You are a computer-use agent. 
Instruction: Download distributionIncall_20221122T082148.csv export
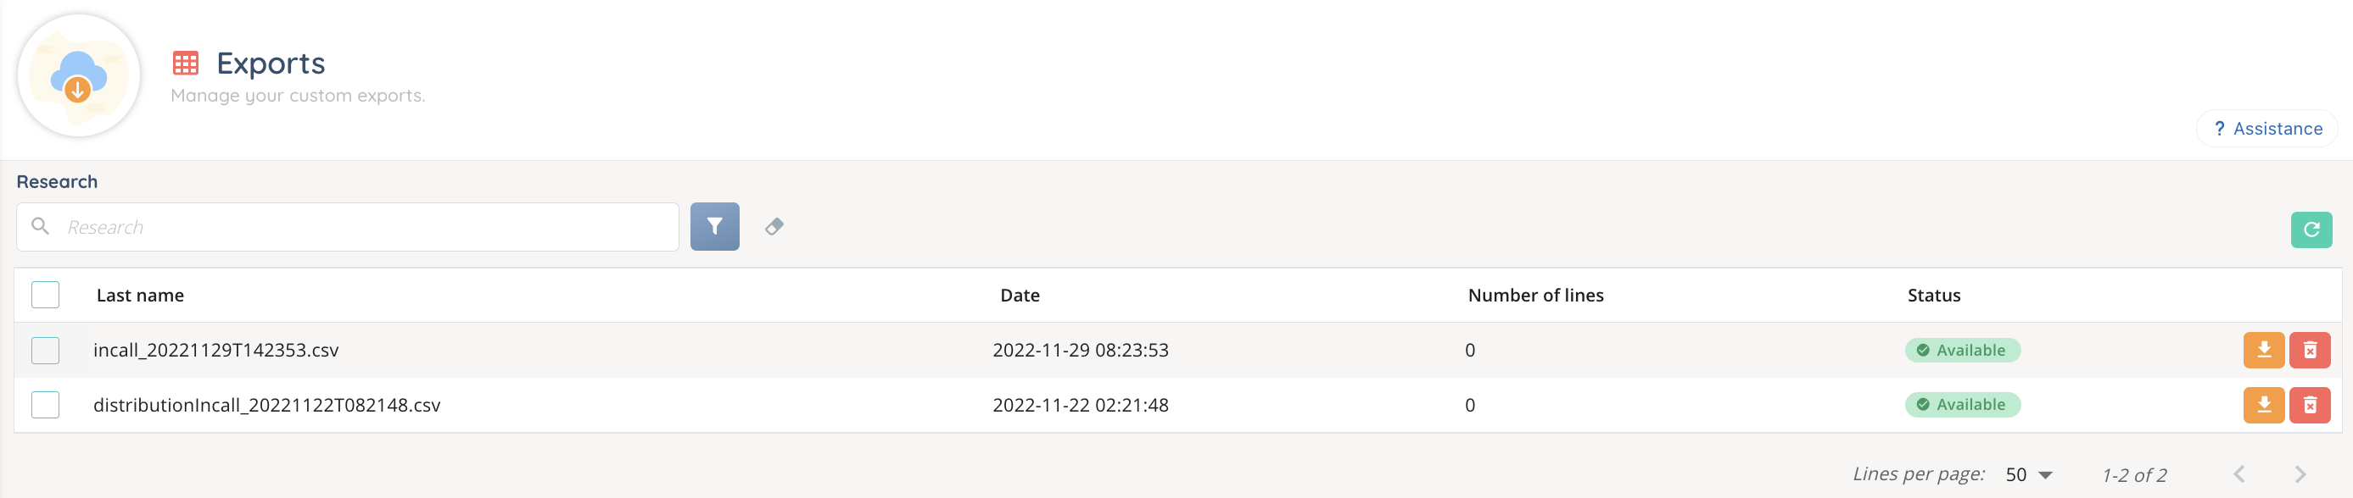[2263, 405]
